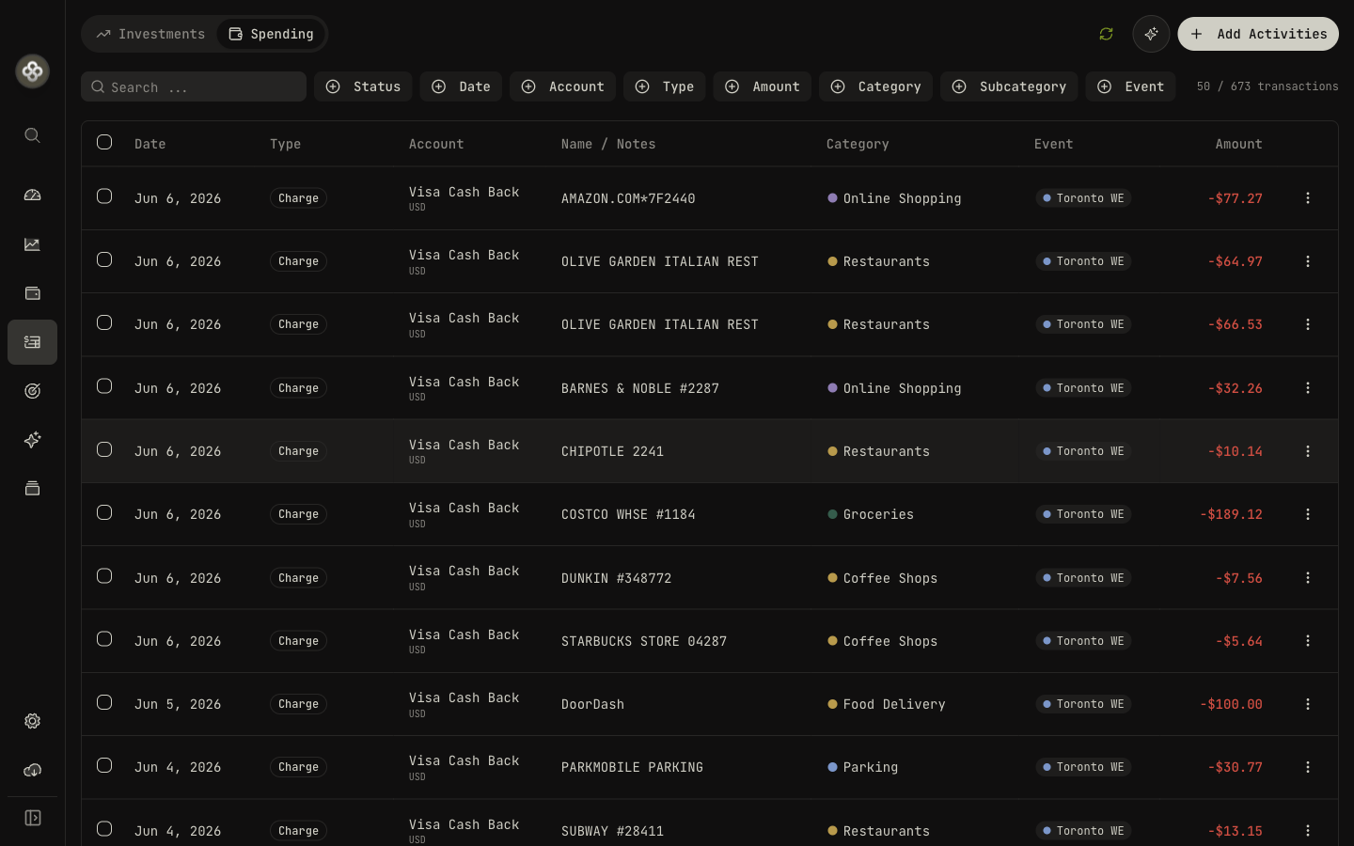This screenshot has height=846, width=1354.
Task: Check the CHIPOTLE 2241 row checkbox
Action: (x=104, y=449)
